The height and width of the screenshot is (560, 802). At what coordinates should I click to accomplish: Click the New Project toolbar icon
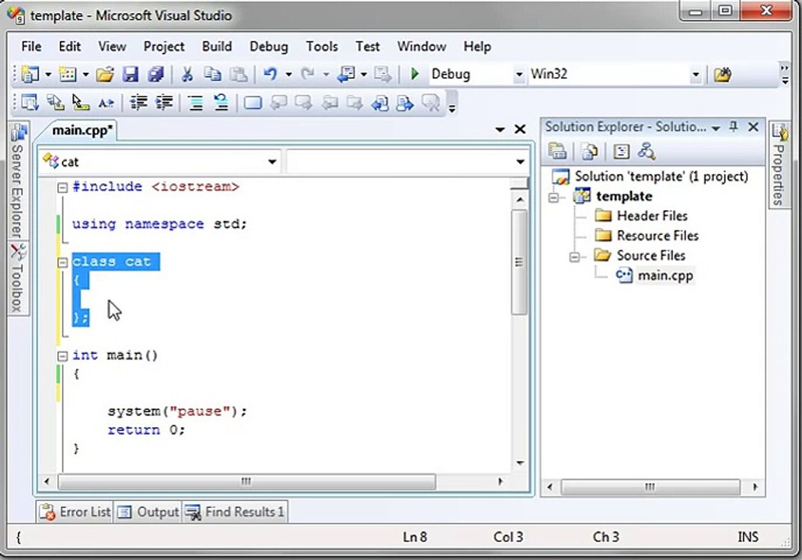coord(30,75)
